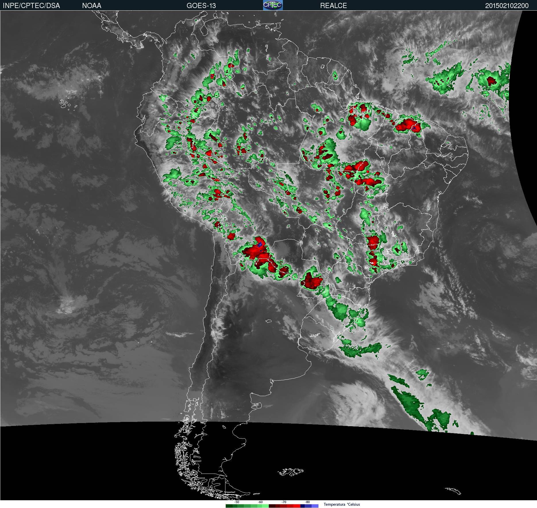537x508 pixels.
Task: Pick the lightest green legend swatch
Action: pyautogui.click(x=265, y=506)
